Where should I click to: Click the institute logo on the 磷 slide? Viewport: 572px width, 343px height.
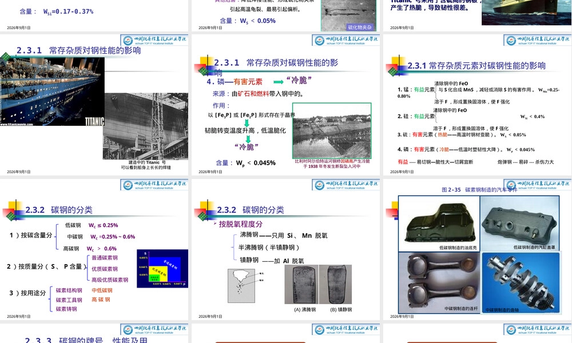click(346, 40)
